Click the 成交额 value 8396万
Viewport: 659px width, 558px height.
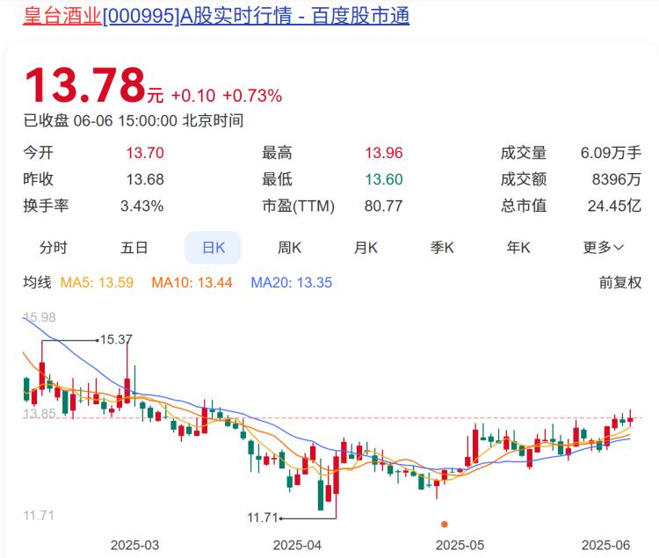point(617,179)
